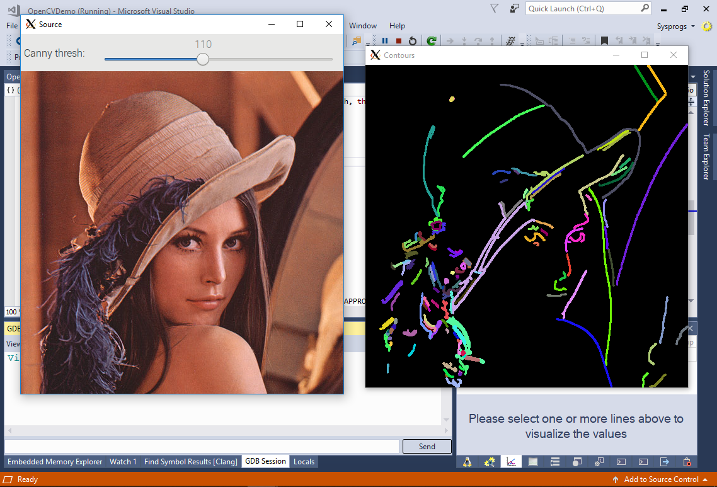Click the Step Over toolbar icon

478,41
